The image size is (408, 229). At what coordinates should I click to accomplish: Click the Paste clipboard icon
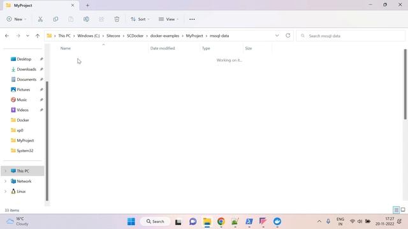pos(71,19)
